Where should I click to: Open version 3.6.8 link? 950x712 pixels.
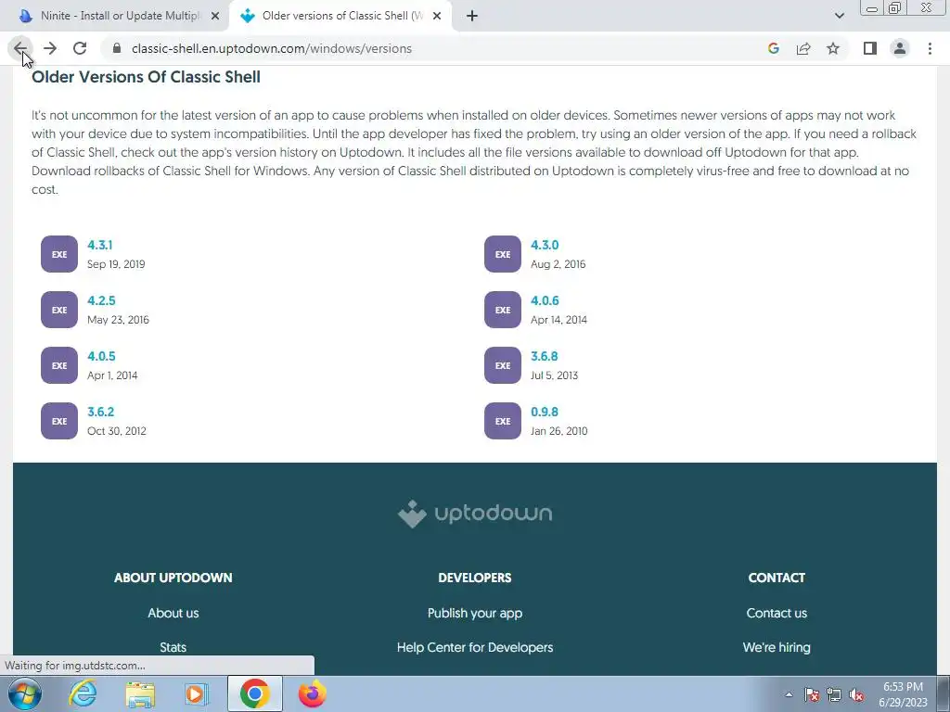[544, 357]
